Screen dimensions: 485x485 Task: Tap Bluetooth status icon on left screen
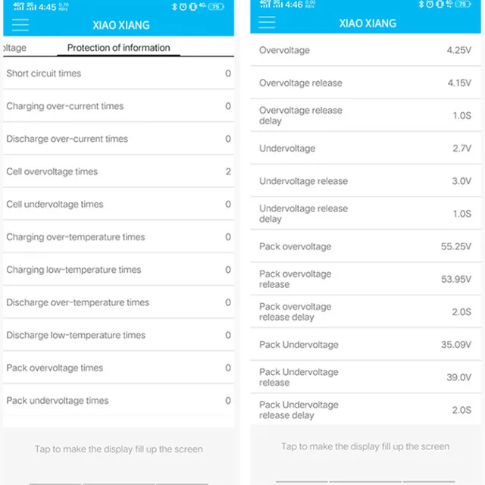coord(174,7)
